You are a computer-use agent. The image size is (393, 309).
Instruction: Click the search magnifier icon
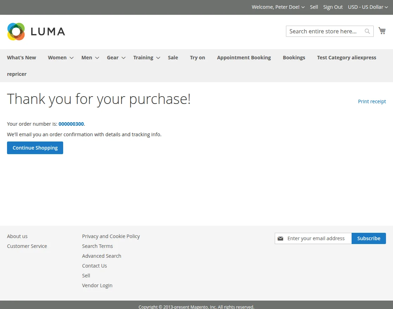tap(367, 31)
